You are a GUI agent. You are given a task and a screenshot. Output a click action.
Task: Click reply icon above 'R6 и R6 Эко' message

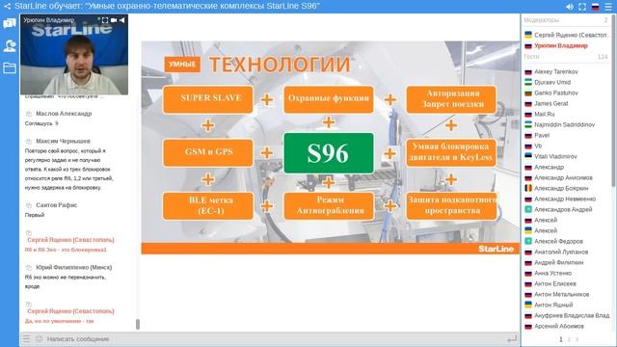pos(28,233)
